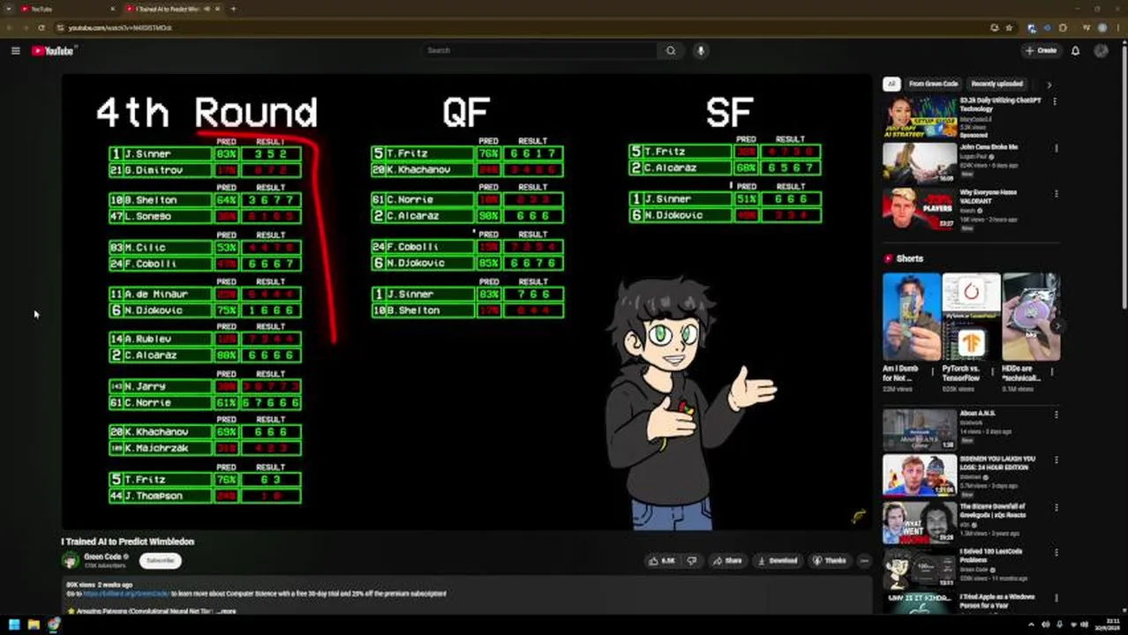Viewport: 1128px width, 635px height.
Task: Bookmark this page with the star icon
Action: click(1009, 27)
